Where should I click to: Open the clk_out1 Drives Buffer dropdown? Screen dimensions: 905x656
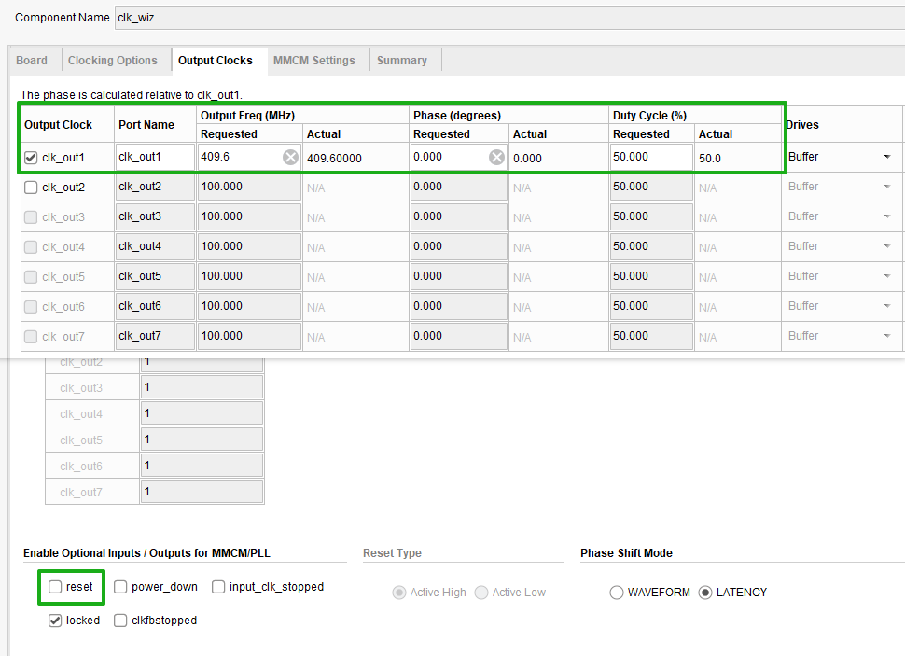[x=885, y=157]
